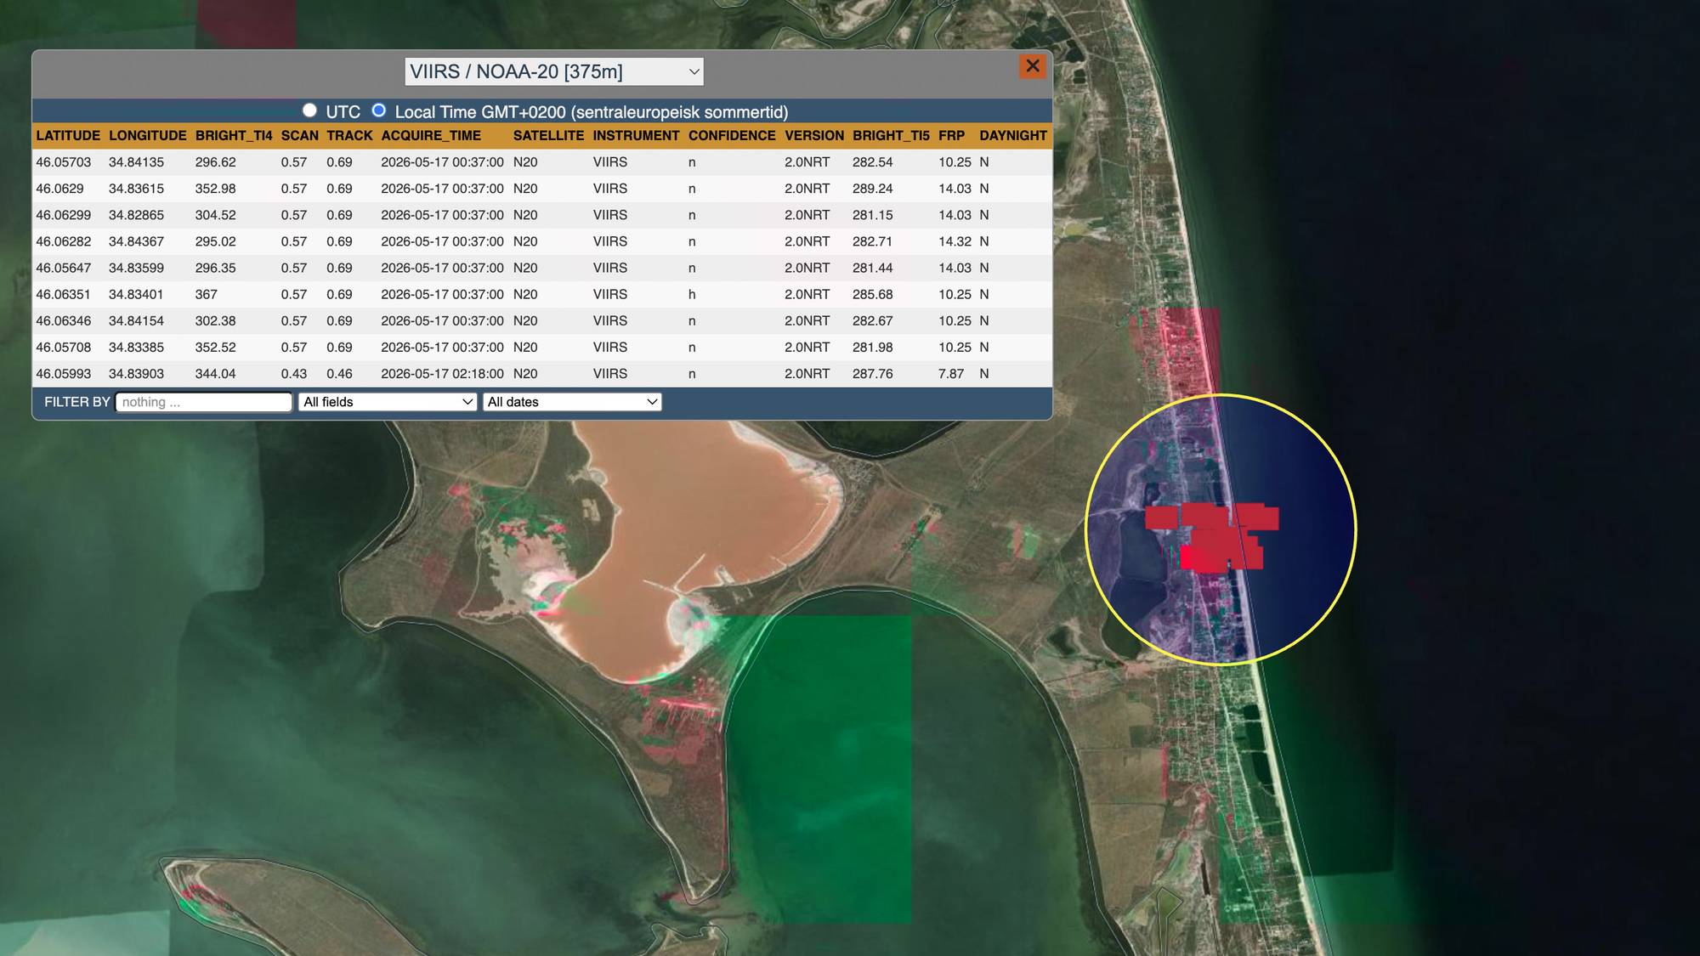Select latitude cell 46.05993
Image resolution: width=1700 pixels, height=956 pixels.
click(x=63, y=373)
